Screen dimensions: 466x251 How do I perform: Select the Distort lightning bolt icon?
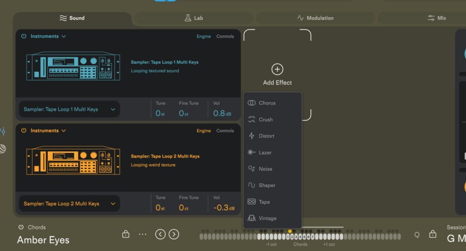pyautogui.click(x=251, y=136)
